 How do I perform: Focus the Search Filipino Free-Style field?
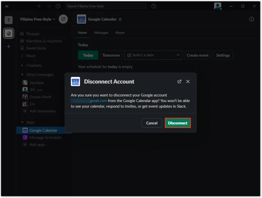coord(106,6)
